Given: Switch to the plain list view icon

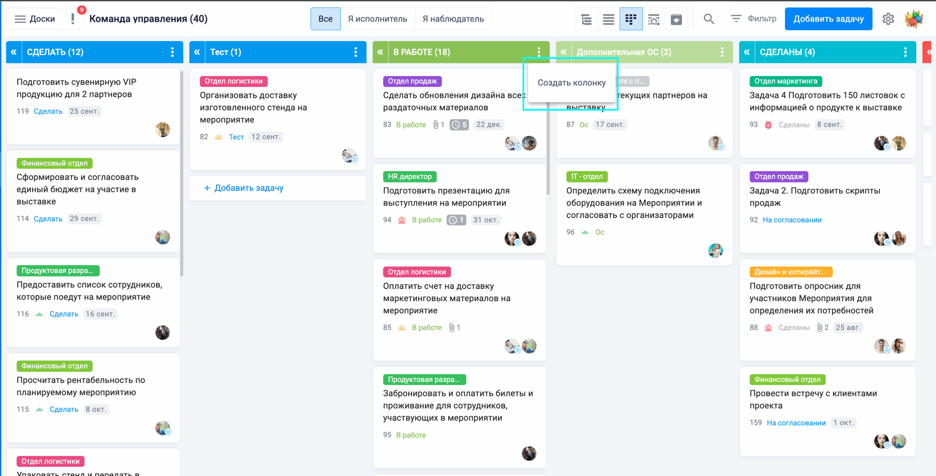Looking at the screenshot, I should (608, 19).
